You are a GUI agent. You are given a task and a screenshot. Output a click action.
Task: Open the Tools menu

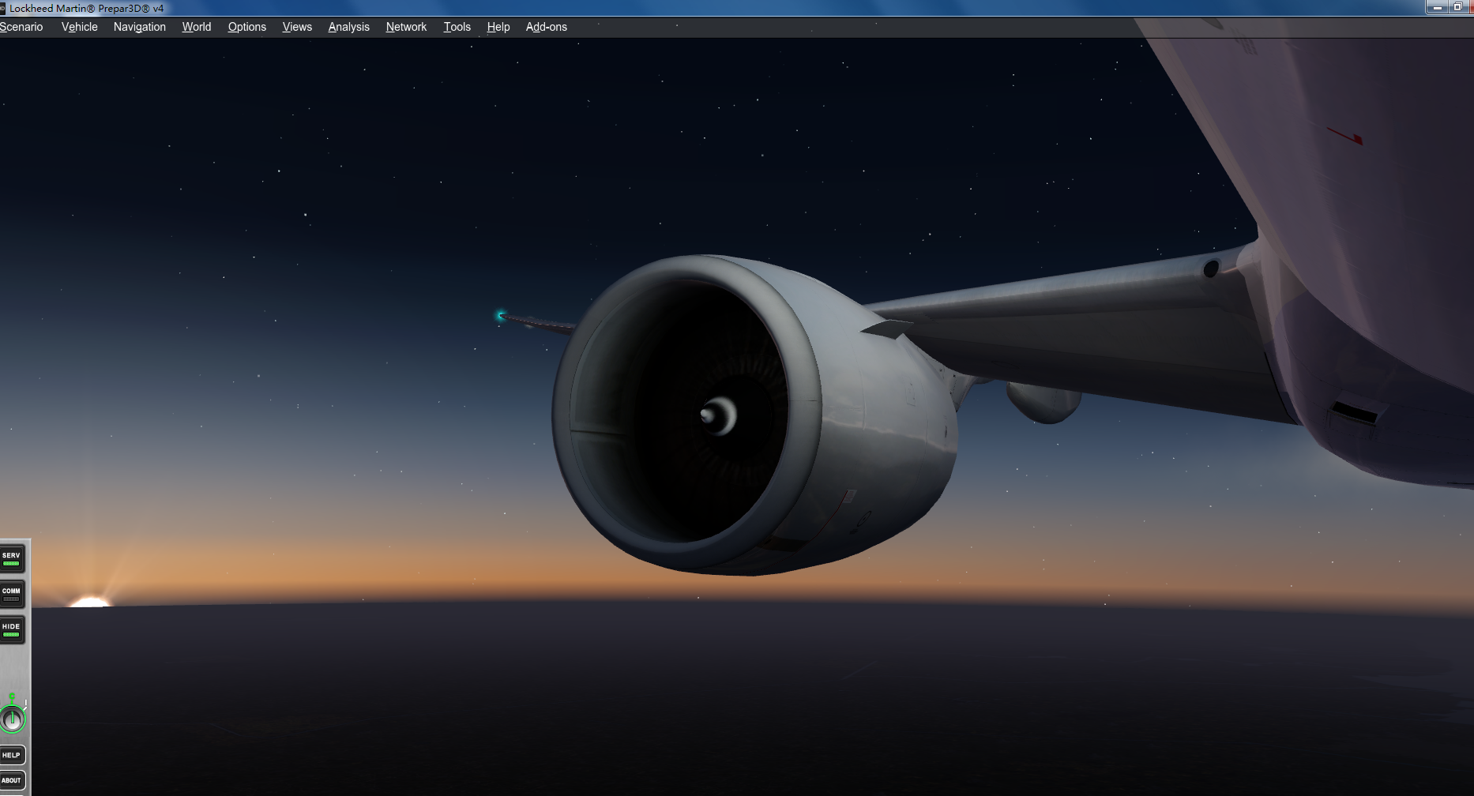click(x=457, y=26)
